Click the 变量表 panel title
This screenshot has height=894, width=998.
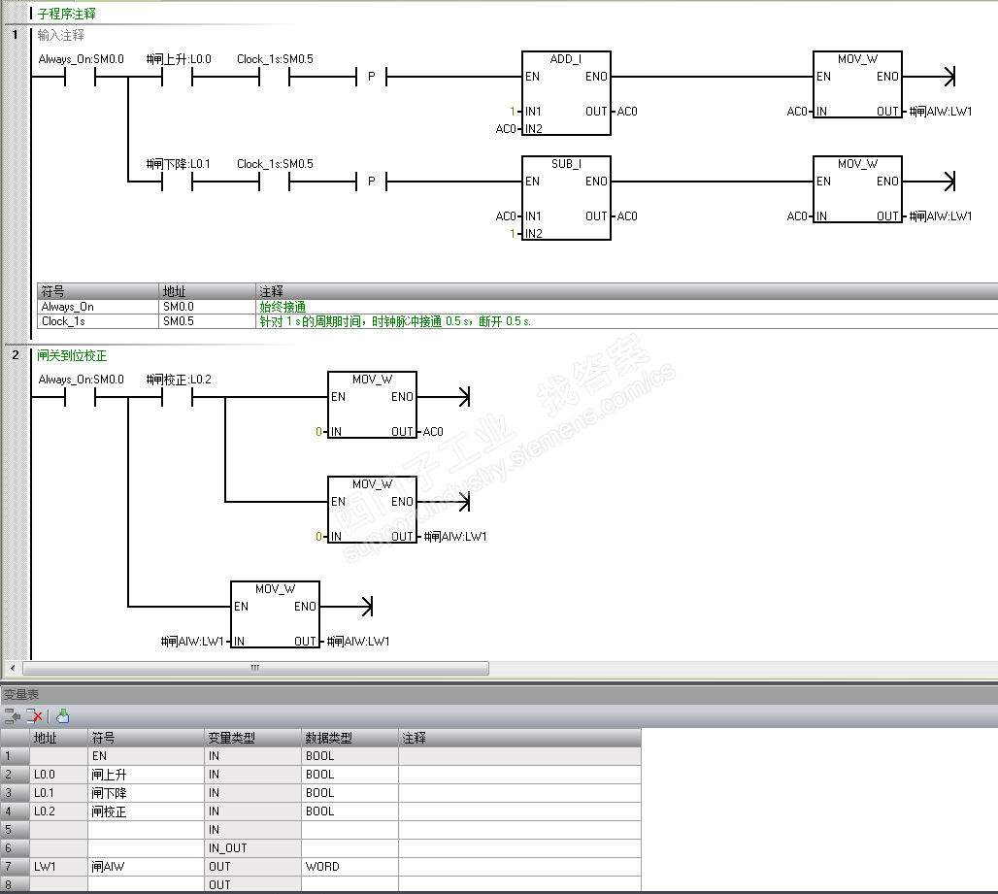pyautogui.click(x=21, y=694)
